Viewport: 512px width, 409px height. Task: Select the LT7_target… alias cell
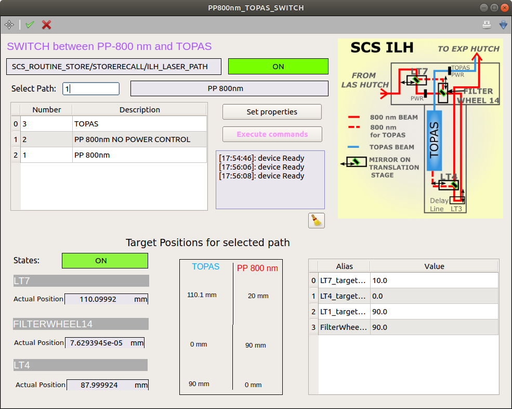(344, 280)
